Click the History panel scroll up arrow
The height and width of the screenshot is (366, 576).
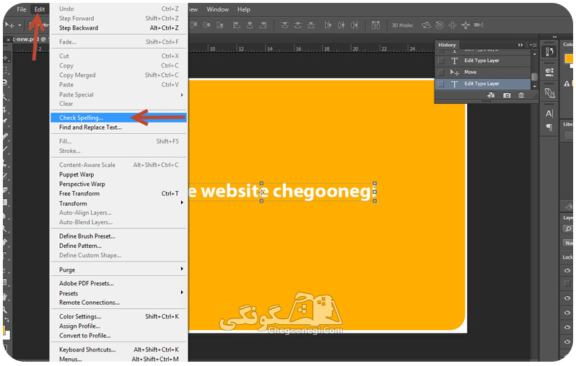(534, 53)
